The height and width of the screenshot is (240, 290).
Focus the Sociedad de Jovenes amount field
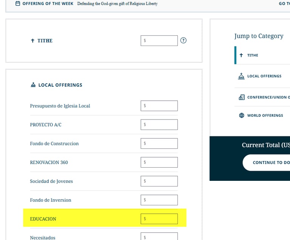(159, 181)
